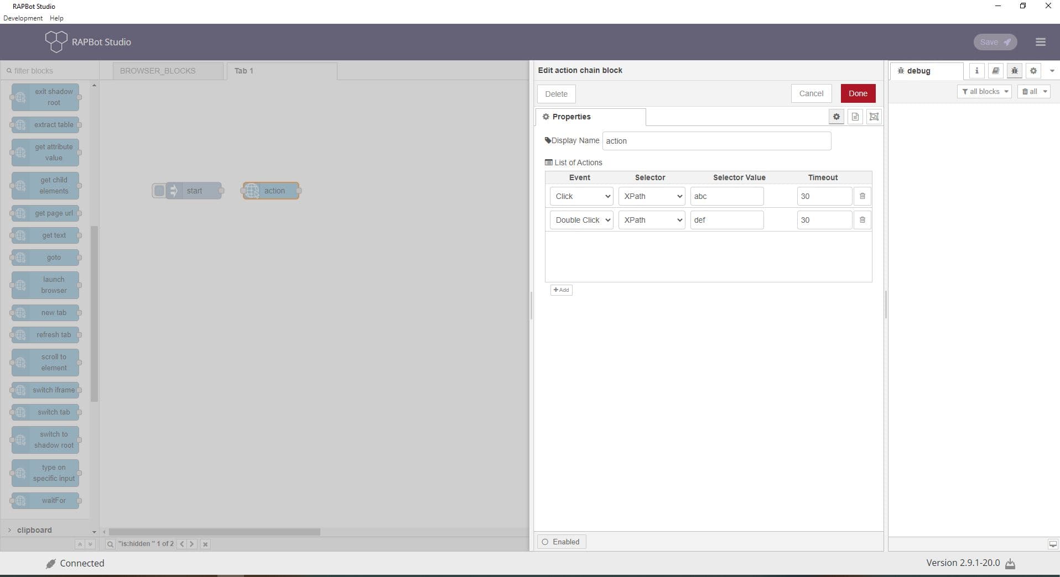This screenshot has width=1060, height=577.
Task: Show block properties gear icon
Action: click(x=836, y=117)
